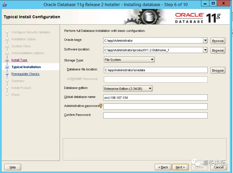Go to the Install Type step
The height and width of the screenshot is (173, 233).
(19, 60)
